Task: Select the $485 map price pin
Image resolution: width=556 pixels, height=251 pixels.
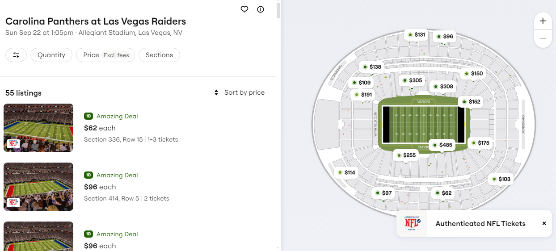Action: 441,145
